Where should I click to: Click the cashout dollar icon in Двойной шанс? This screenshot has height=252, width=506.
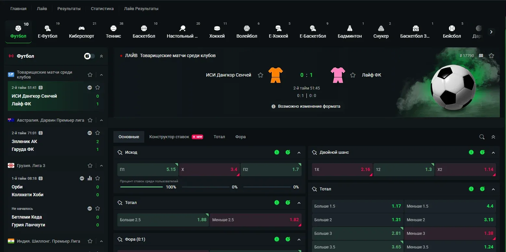pos(482,152)
